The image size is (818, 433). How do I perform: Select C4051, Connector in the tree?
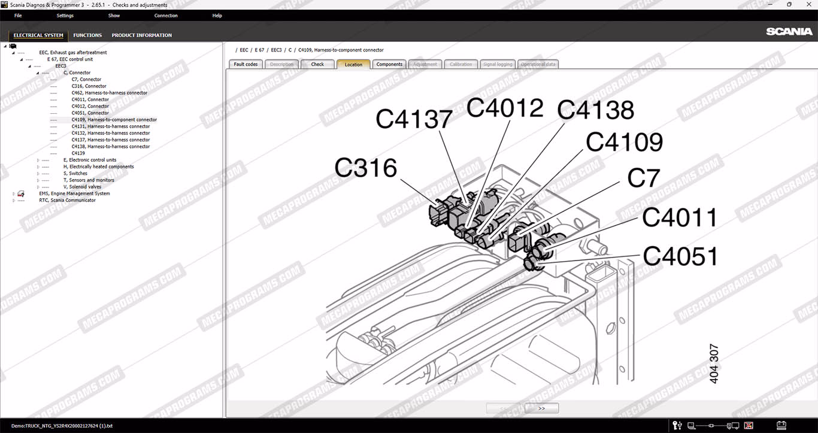click(90, 113)
